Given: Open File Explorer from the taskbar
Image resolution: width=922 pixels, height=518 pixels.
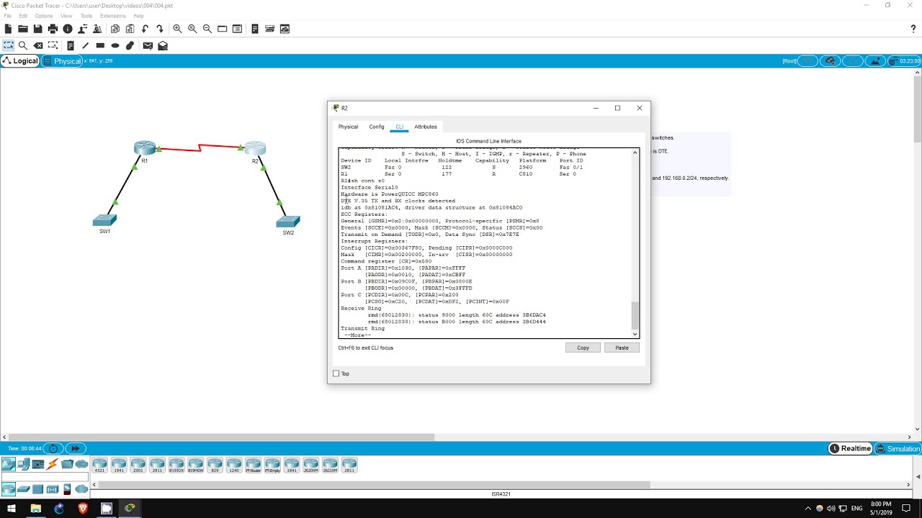Looking at the screenshot, I should coord(35,509).
